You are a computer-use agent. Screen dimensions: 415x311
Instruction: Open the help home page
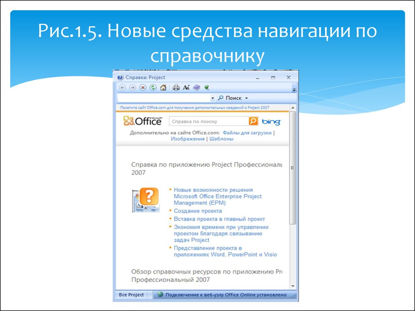pyautogui.click(x=163, y=87)
